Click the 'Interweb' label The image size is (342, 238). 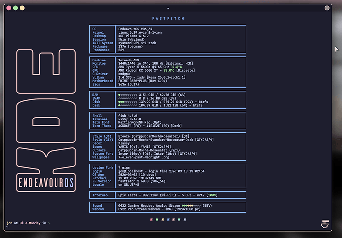coord(100,195)
